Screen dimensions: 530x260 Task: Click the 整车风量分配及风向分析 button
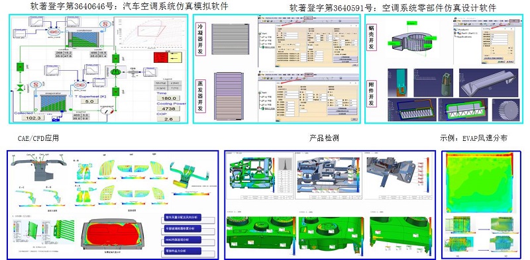point(182,217)
